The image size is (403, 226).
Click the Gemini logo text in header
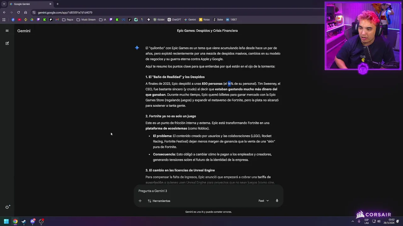pyautogui.click(x=24, y=31)
